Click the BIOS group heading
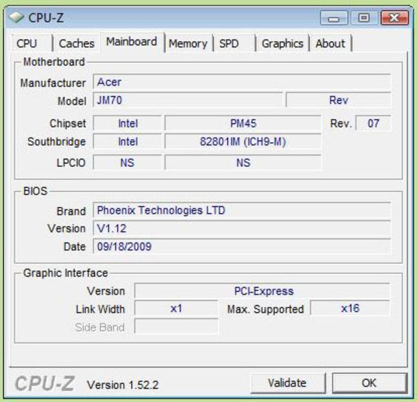Image resolution: width=417 pixels, height=402 pixels. (35, 191)
